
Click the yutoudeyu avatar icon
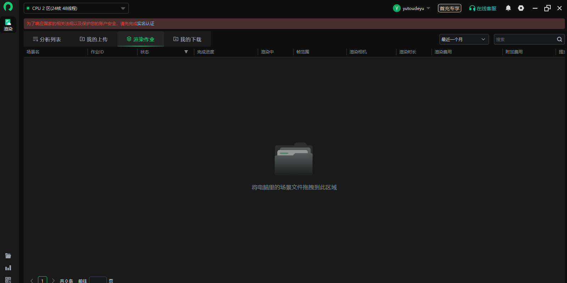tap(397, 8)
